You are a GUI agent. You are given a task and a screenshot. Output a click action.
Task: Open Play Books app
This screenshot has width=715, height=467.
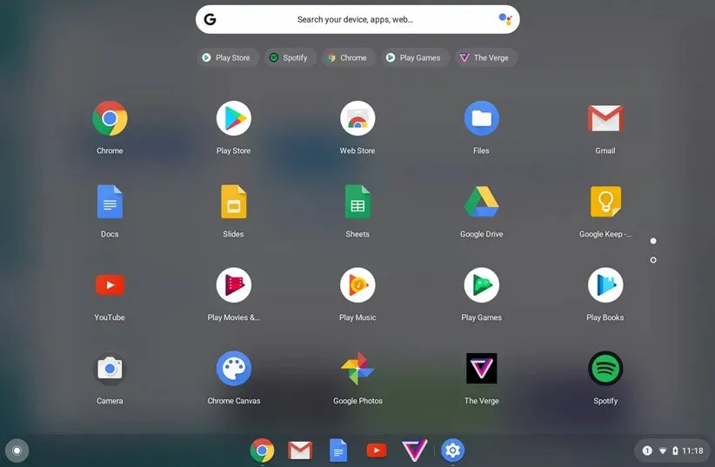tap(605, 286)
